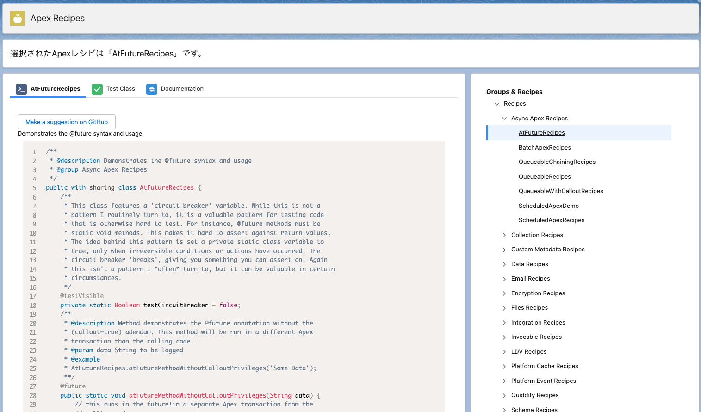Click the Files Recipes label

coord(529,308)
